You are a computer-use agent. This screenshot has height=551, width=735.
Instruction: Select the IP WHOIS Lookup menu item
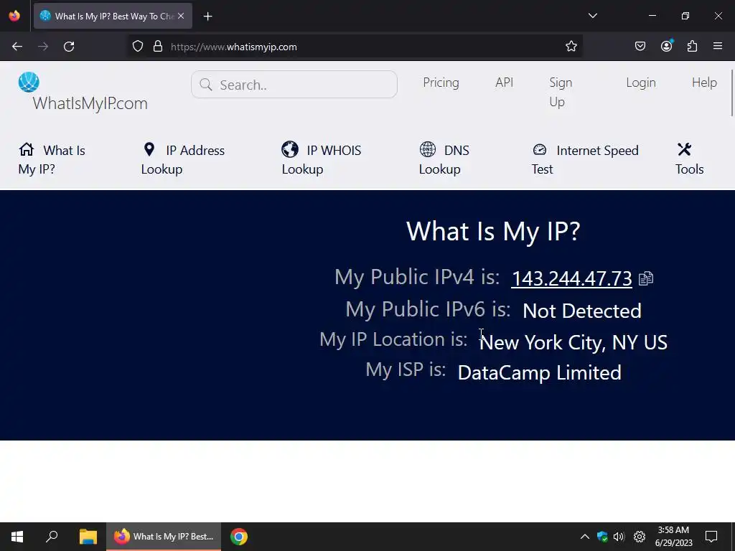(322, 159)
